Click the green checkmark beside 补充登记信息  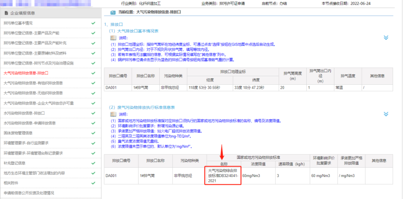[93, 163]
